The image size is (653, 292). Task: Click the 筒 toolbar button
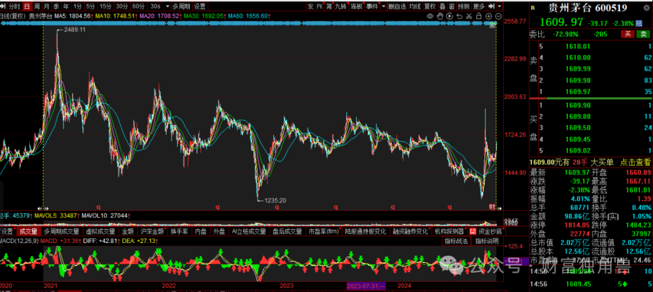click(329, 6)
